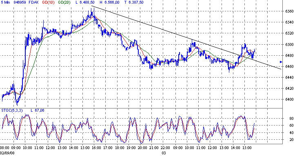Viewport: 295px width, 156px height.
Task: Click the 19:00 time axis label
Action: pyautogui.click(x=131, y=148)
